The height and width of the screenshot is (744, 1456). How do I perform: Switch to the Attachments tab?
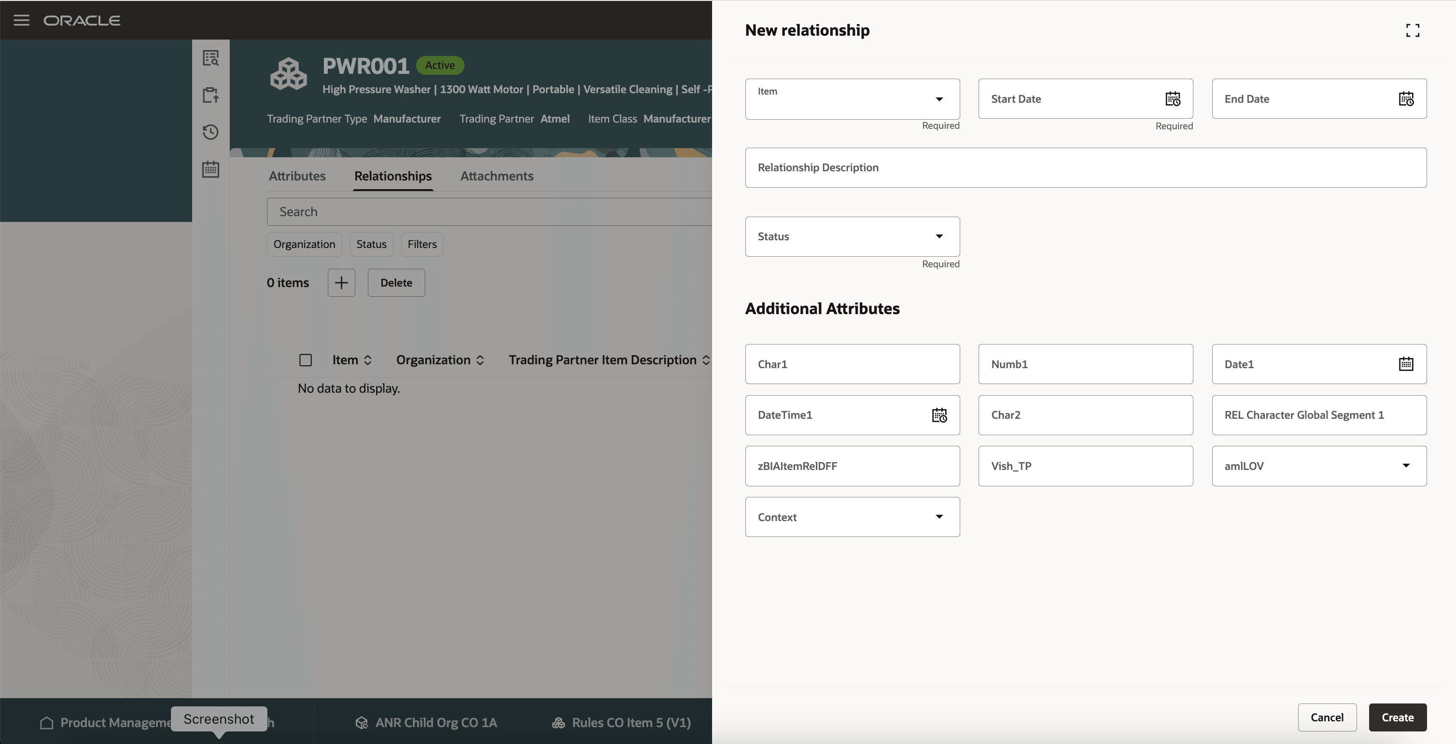tap(496, 176)
